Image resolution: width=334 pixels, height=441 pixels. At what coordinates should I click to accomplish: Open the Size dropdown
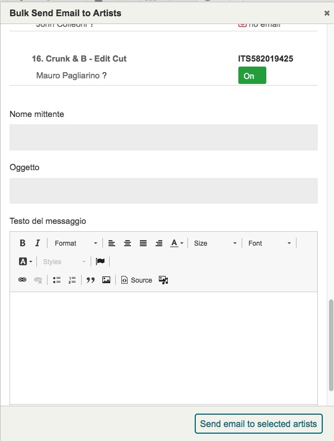tap(215, 243)
